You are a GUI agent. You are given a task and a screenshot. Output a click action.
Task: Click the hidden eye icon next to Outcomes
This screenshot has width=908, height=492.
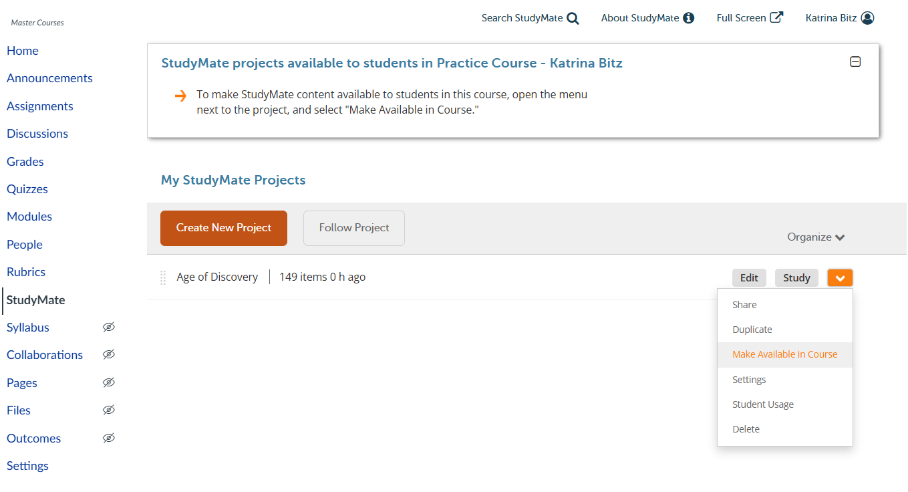pos(109,438)
